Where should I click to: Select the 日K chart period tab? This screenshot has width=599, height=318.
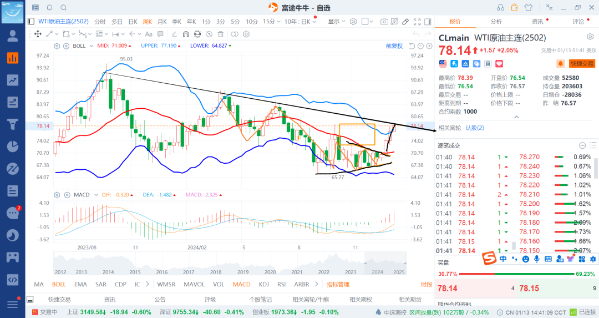[133, 22]
